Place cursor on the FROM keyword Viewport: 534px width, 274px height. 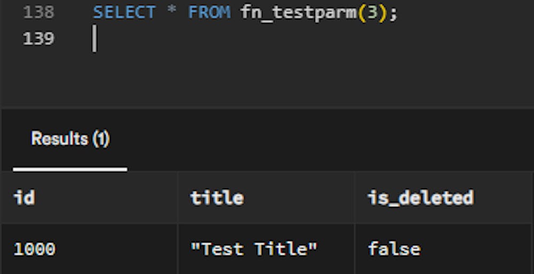209,12
